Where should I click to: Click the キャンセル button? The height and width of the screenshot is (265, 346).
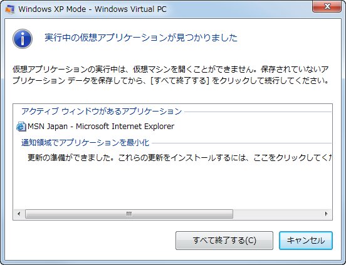point(306,241)
